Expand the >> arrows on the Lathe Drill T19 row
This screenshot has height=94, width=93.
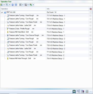click(35, 26)
